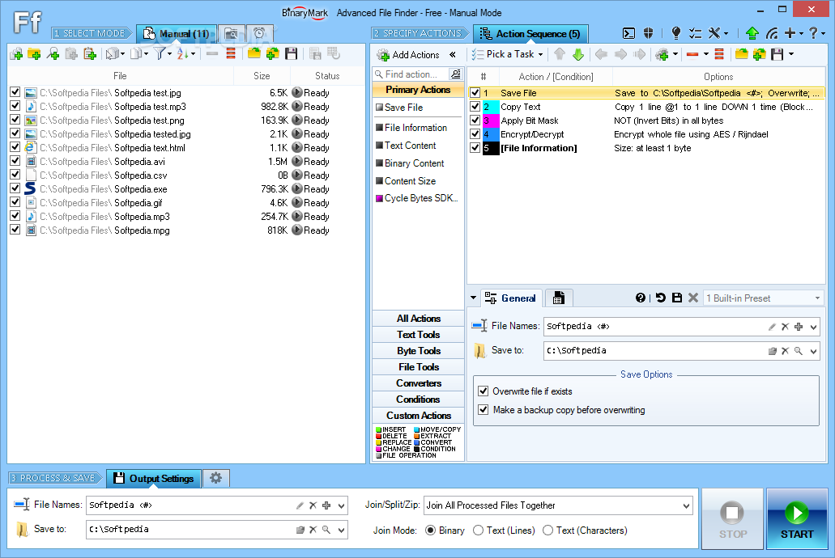
Task: Click the command line console icon
Action: tap(628, 33)
